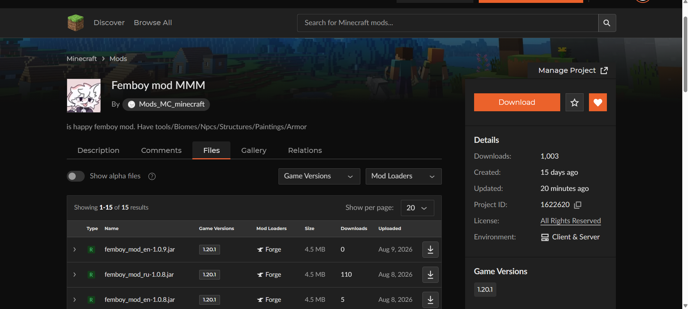Expand the femboy_mod_ru-1.0.8.jar row
The width and height of the screenshot is (688, 309).
coord(75,275)
